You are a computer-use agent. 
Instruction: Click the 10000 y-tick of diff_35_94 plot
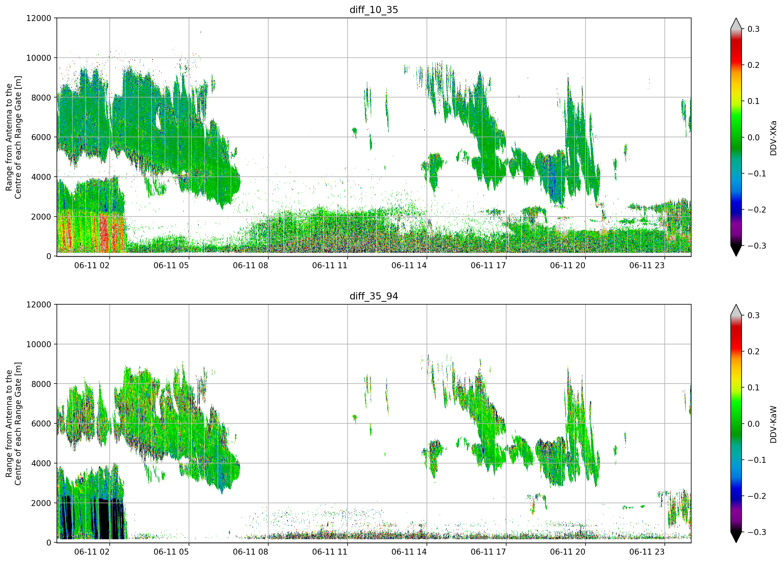coord(39,345)
